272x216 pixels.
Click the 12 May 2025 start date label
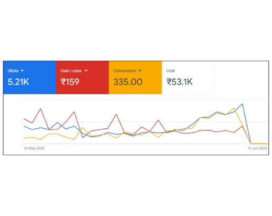[34, 148]
